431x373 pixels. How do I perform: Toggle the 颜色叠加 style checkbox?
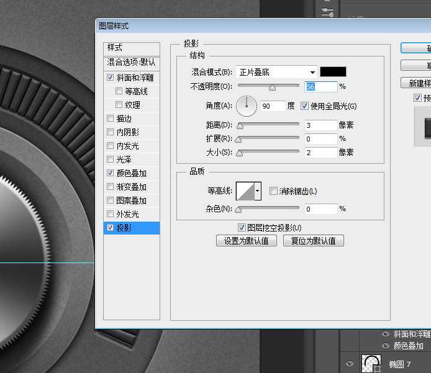coord(110,173)
